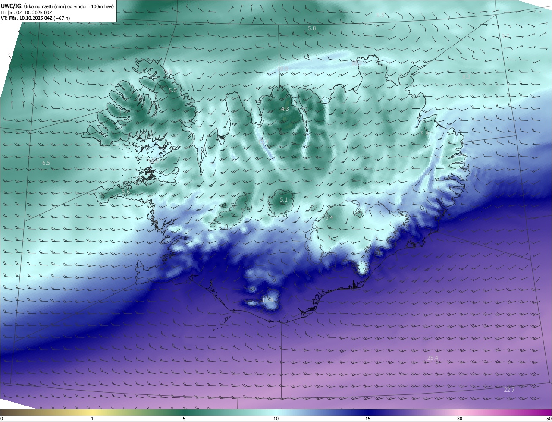Click the '5' label on the color scale
The height and width of the screenshot is (422, 552).
click(184, 419)
